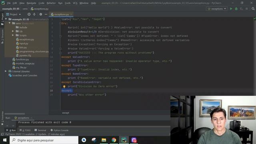Open the blue circular app next to taskbar search
Screen dimensions: 256x144
(84, 140)
